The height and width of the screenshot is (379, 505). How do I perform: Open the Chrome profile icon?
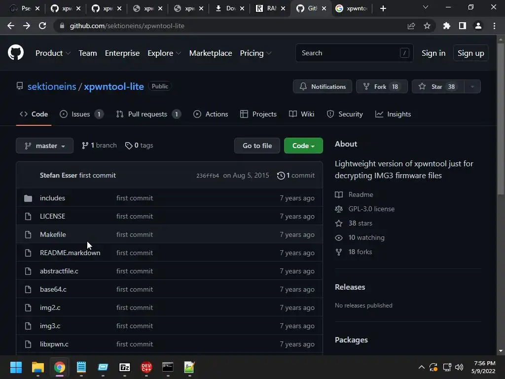pos(478,26)
